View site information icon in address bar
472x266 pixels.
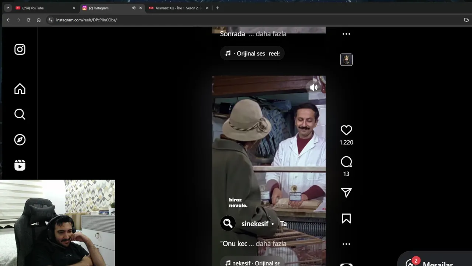point(51,20)
